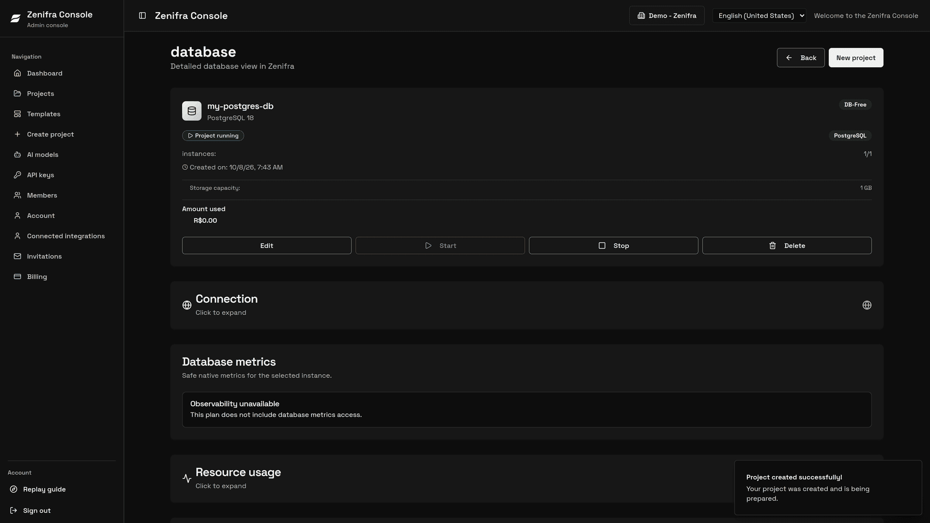Expand the Connection section
Viewport: 930px width, 523px height.
point(527,305)
